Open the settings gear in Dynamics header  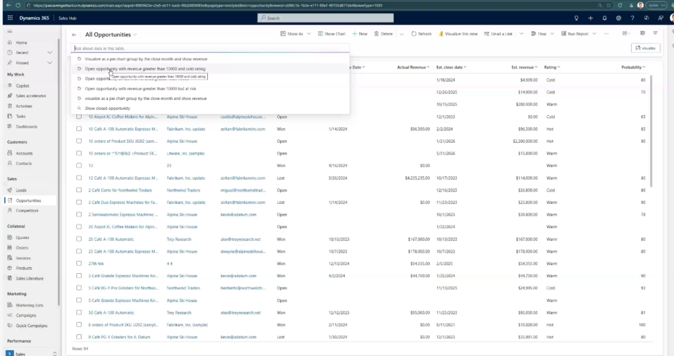click(619, 18)
